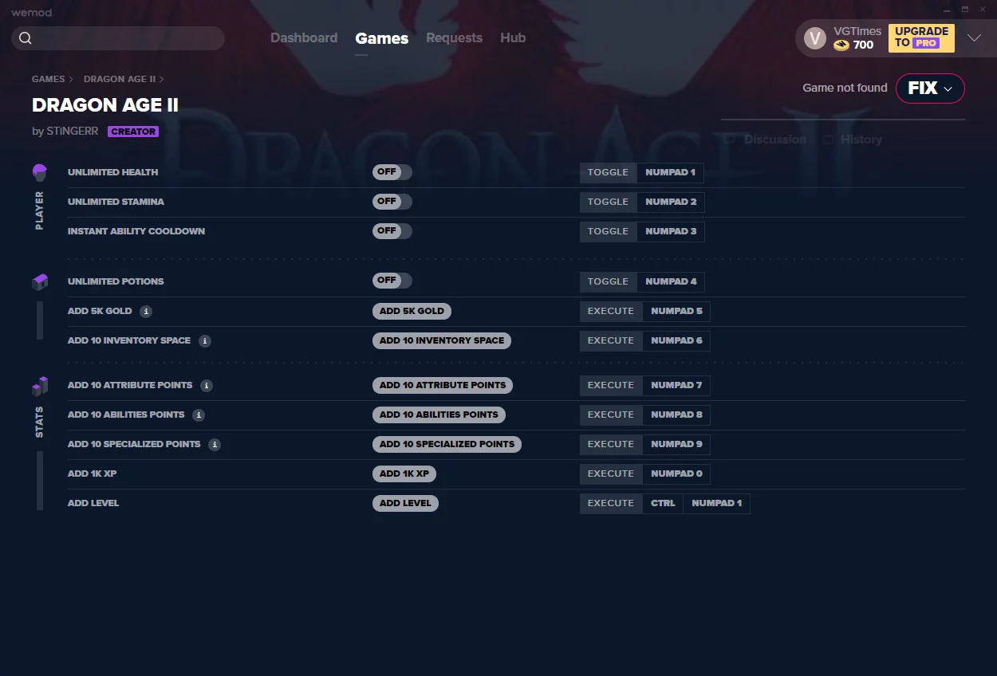
Task: Open the Requests tab
Action: pos(455,38)
